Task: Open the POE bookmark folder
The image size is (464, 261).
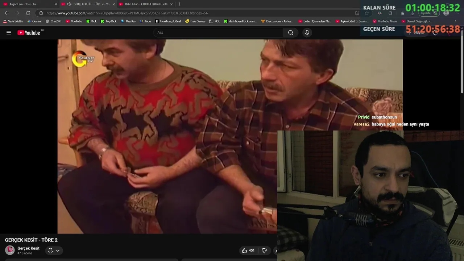Action: click(215, 21)
